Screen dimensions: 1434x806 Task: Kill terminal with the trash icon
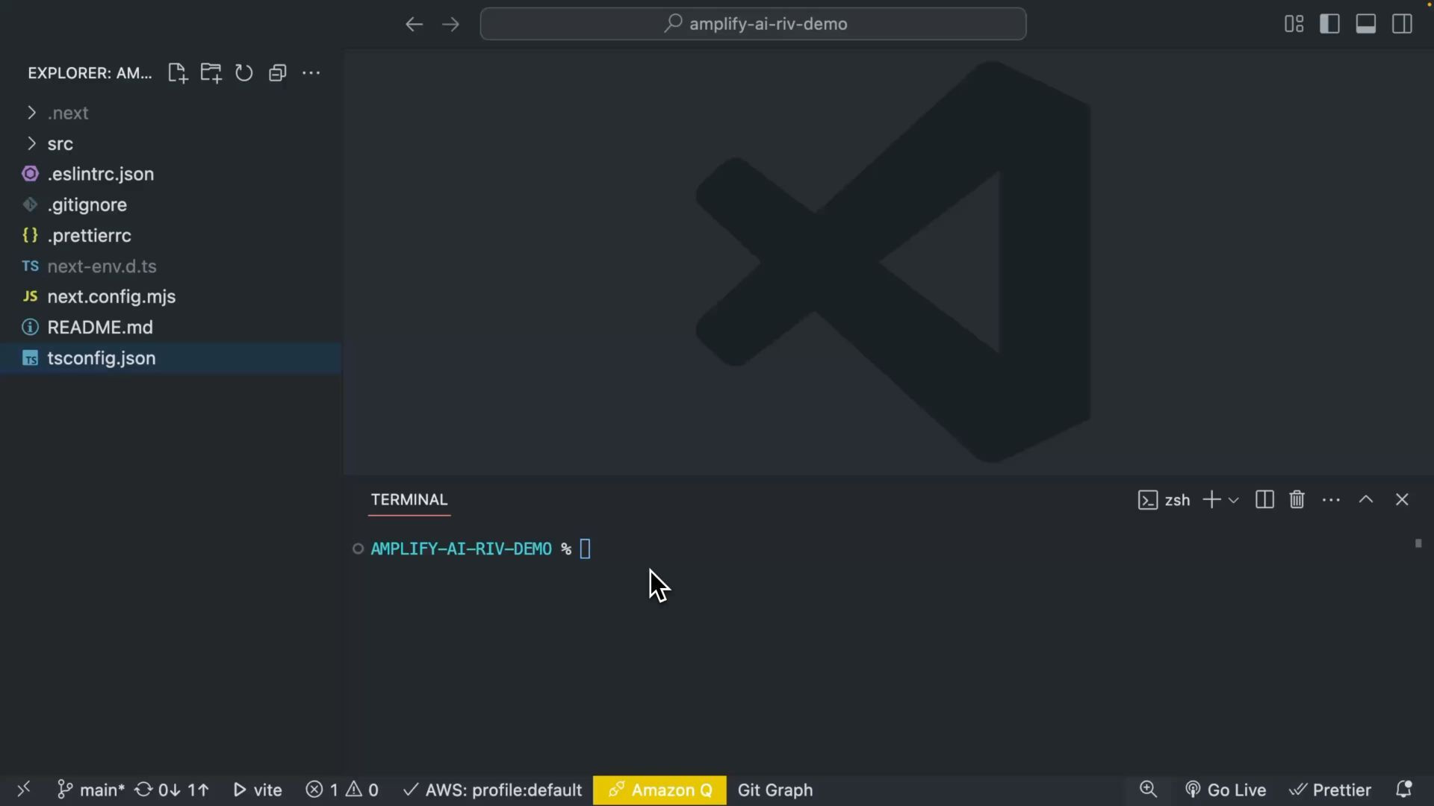coord(1297,500)
